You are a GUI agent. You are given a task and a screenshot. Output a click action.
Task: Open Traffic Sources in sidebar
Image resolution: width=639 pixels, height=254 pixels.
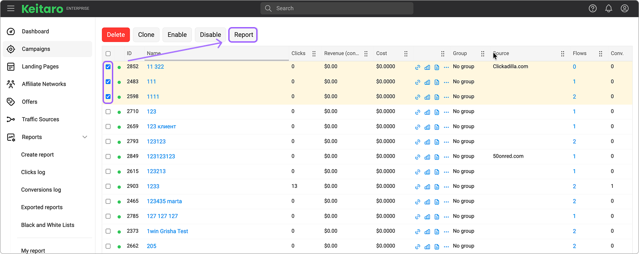coord(40,119)
